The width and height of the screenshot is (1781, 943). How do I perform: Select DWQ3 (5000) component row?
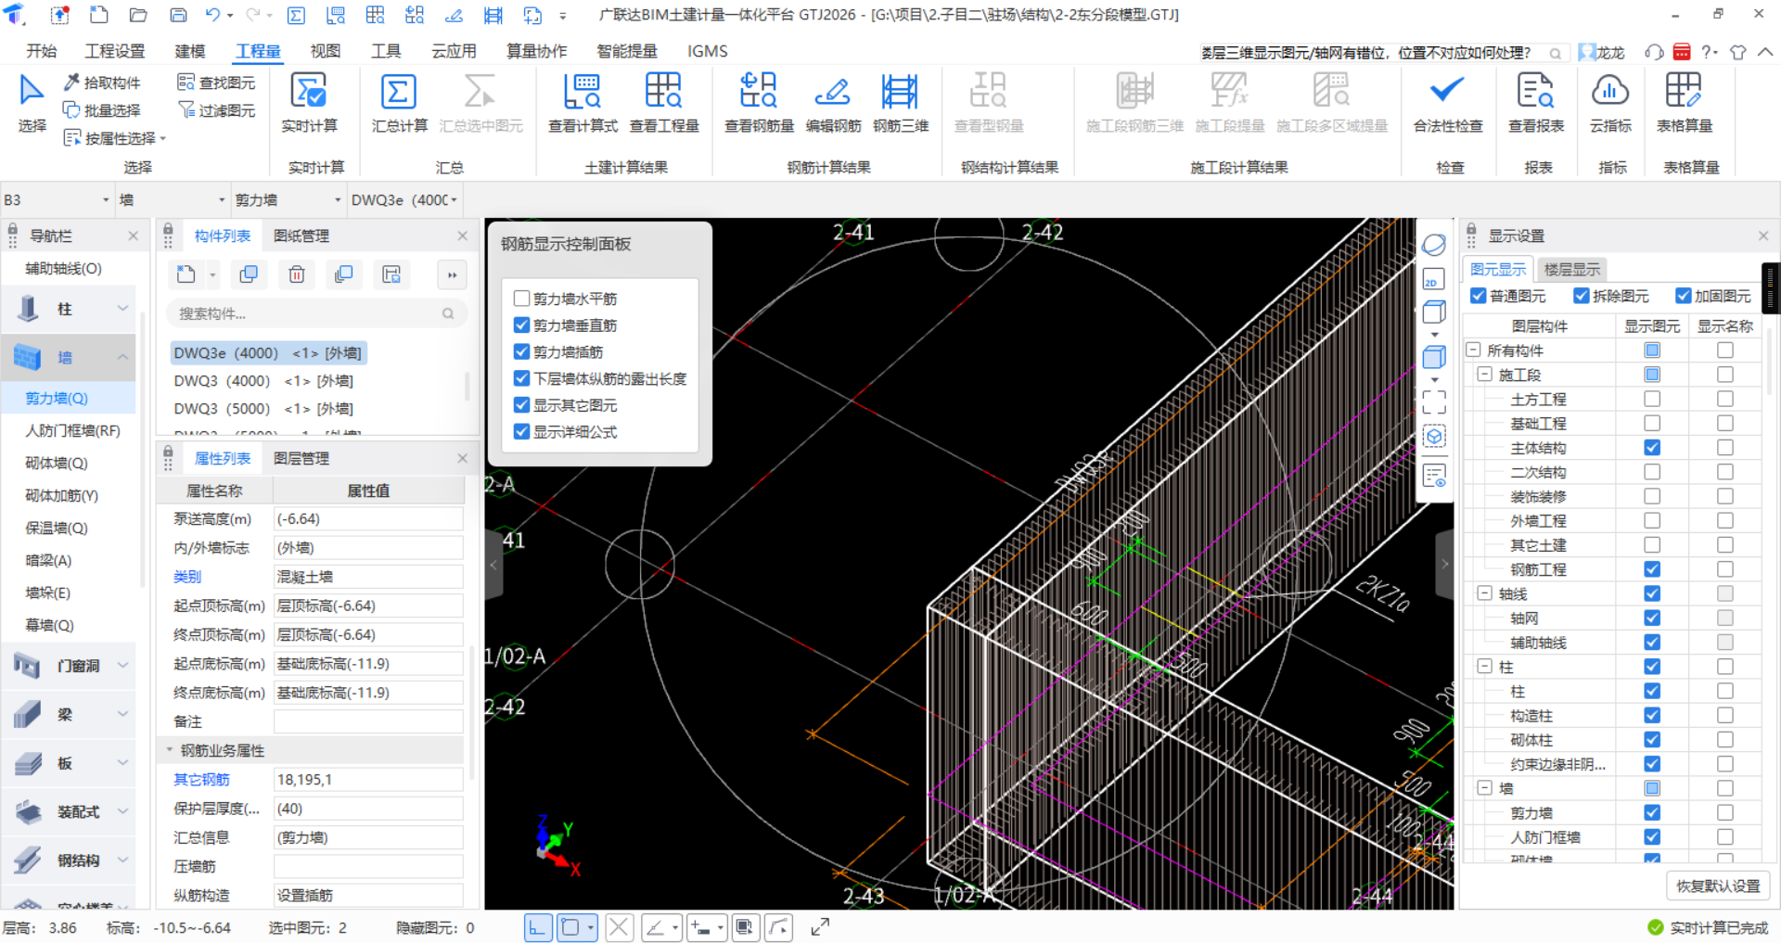(x=263, y=409)
